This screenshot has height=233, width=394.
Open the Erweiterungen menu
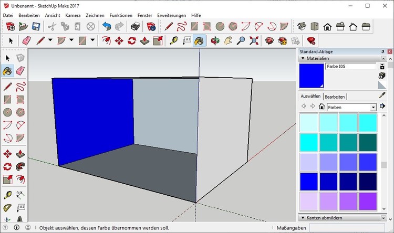172,15
